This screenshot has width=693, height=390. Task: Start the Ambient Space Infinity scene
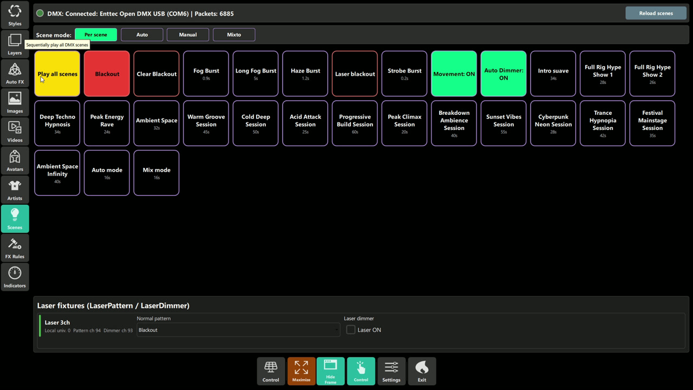point(57,173)
